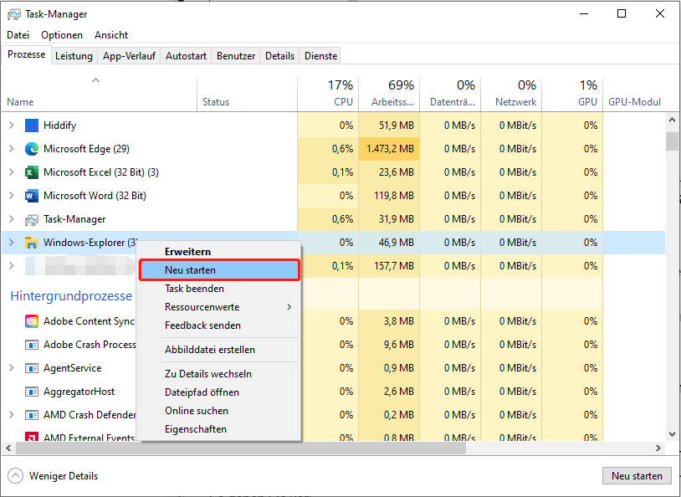681x497 pixels.
Task: Open the Autostart tab
Action: [184, 55]
